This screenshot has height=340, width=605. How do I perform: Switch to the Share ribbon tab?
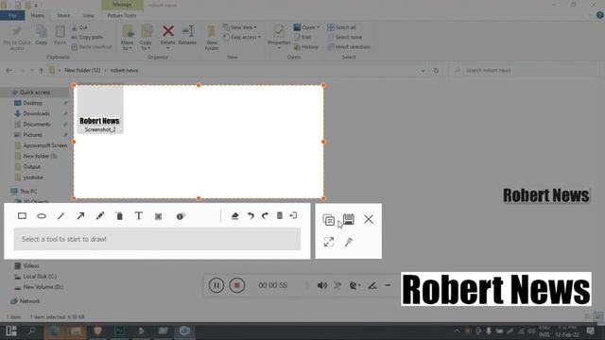[63, 15]
